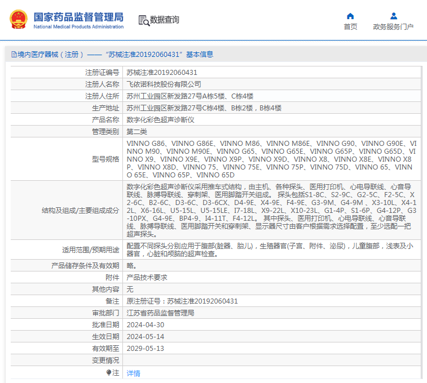Image resolution: width=427 pixels, height=383 pixels.
Task: Click the 结构及组成 description cell
Action: pyautogui.click(x=271, y=211)
